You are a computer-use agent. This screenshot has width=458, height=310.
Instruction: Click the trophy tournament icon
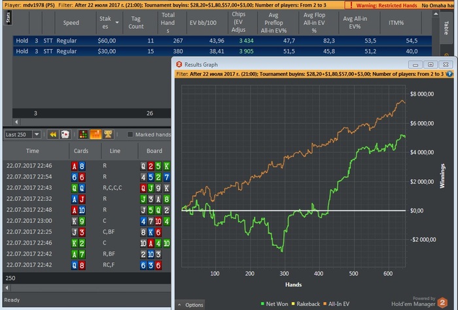108,134
